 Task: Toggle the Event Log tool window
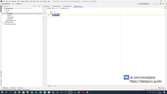click(x=162, y=88)
